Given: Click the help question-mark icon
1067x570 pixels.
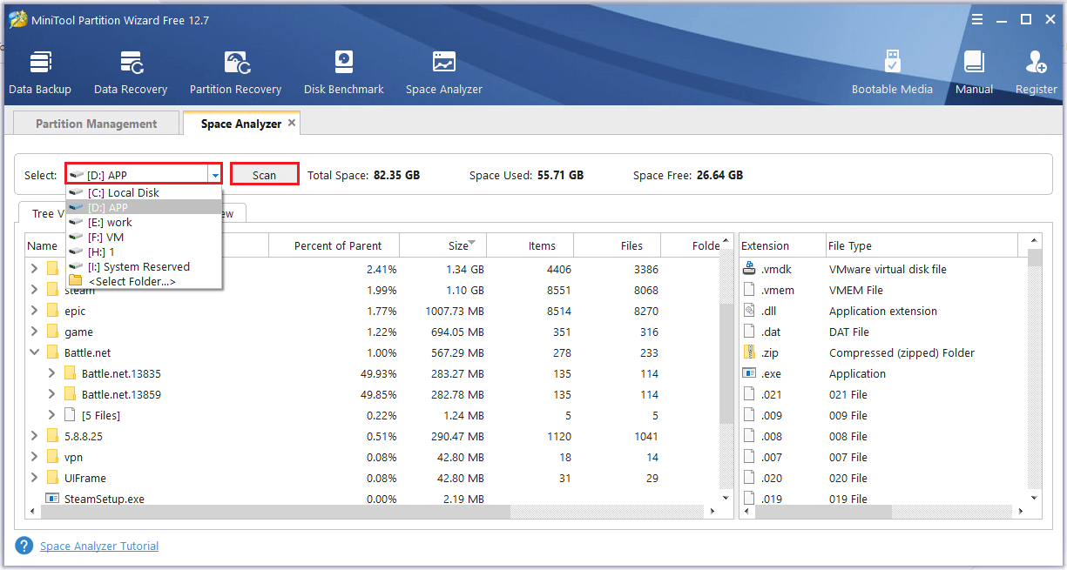Looking at the screenshot, I should pos(24,546).
